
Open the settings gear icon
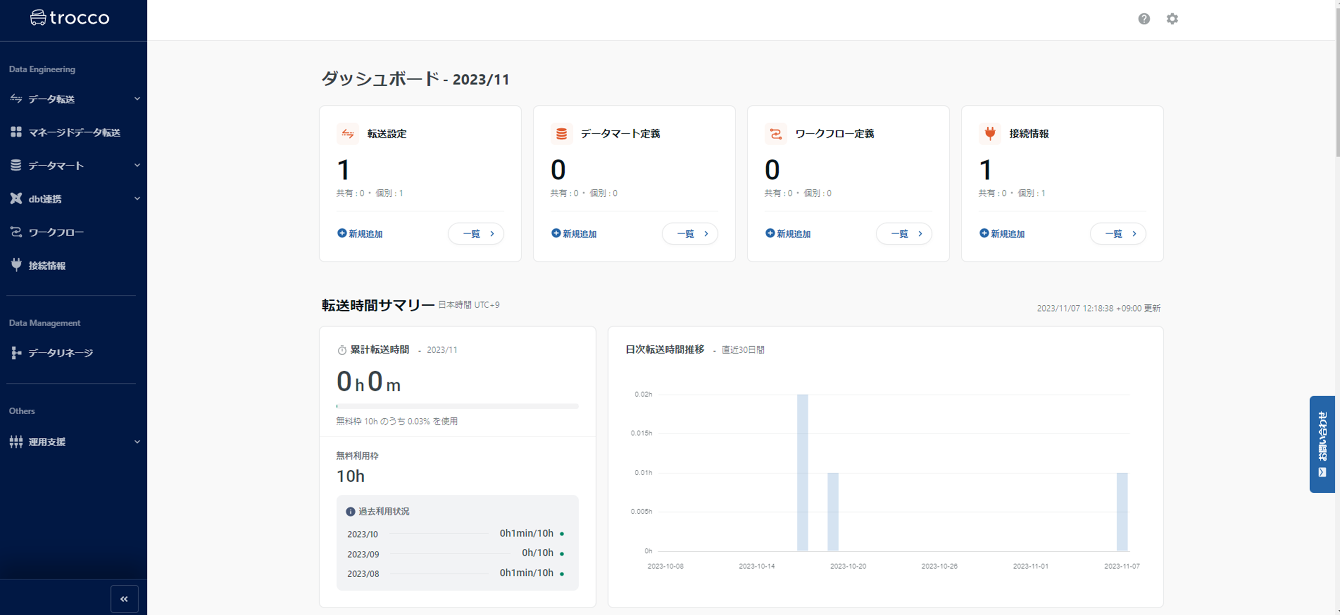pyautogui.click(x=1172, y=19)
